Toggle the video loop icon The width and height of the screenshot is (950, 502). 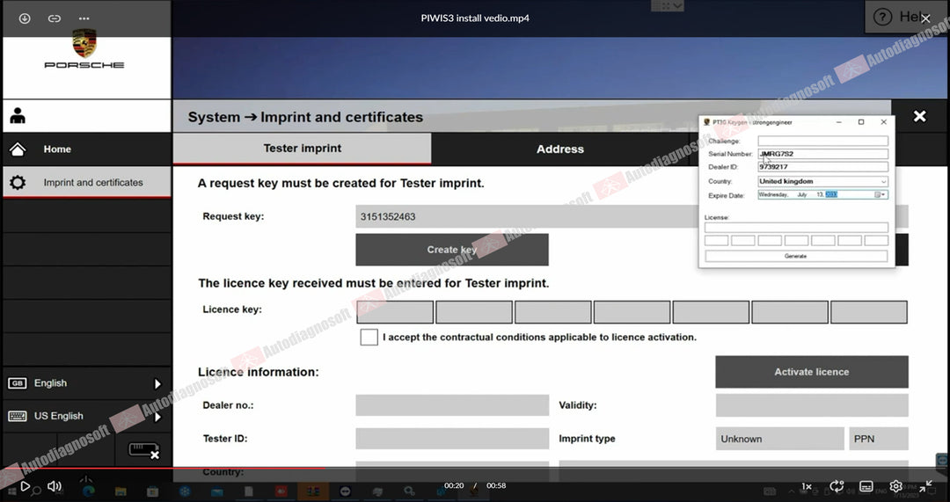(837, 485)
